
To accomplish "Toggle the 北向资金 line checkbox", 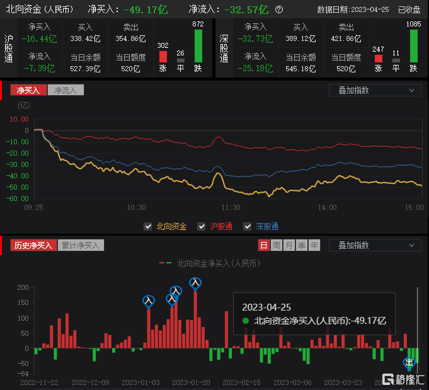I will [148, 227].
